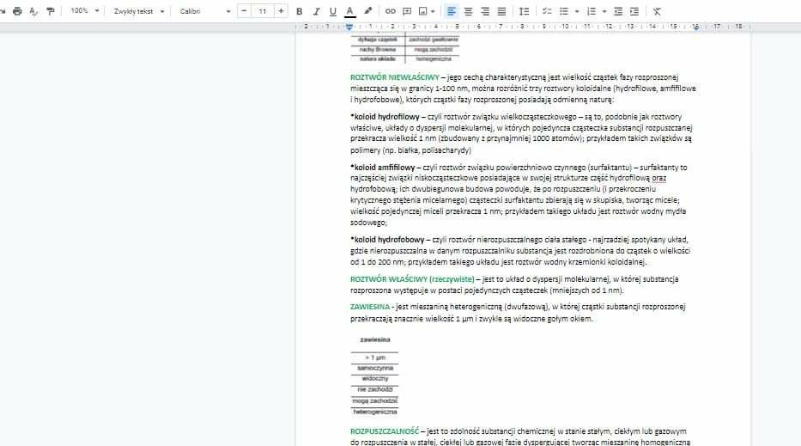Toggle underline formatting

point(333,11)
